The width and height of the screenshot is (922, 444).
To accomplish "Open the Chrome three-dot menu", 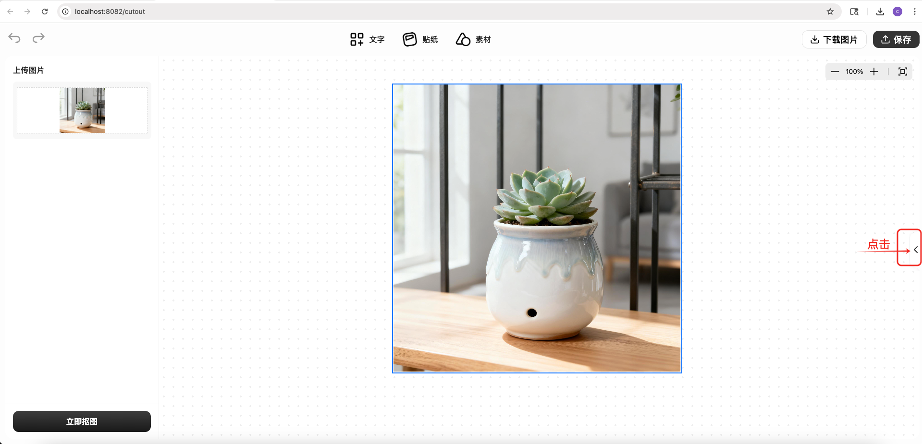I will [915, 12].
